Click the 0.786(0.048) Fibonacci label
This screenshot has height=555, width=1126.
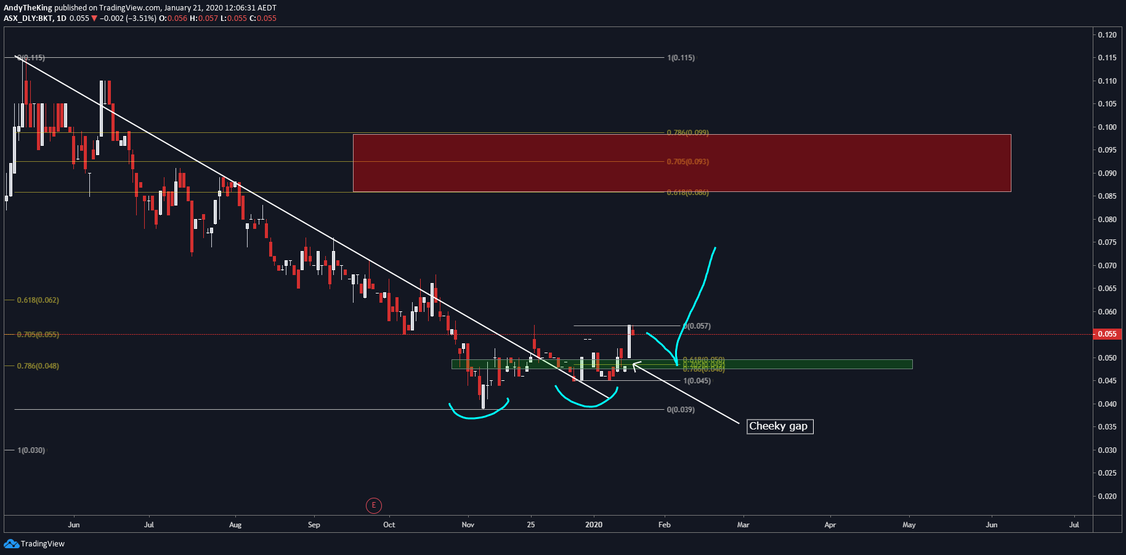pos(38,366)
